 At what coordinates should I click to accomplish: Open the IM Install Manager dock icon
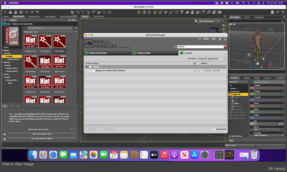point(219,155)
